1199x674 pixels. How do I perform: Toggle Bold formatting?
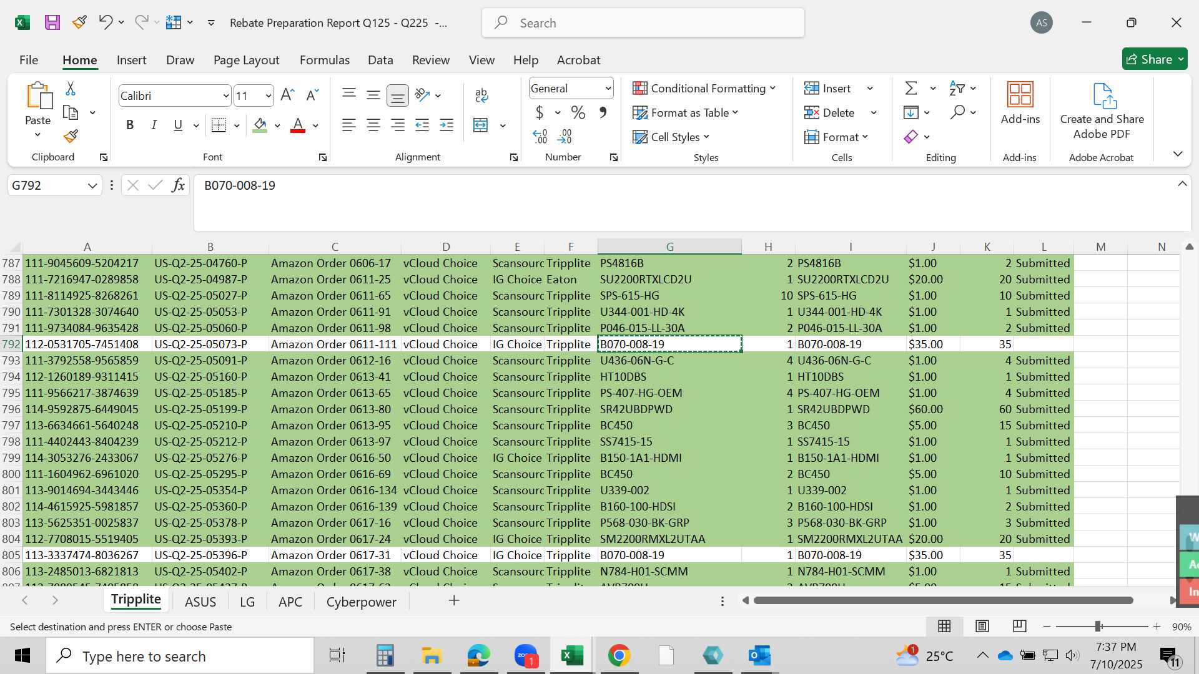(130, 125)
